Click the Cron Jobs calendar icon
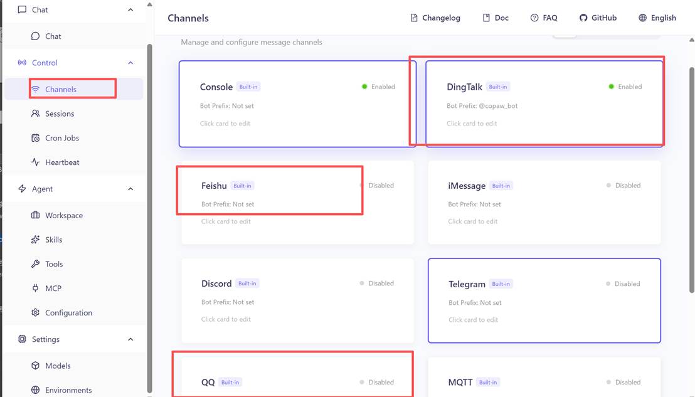 (x=36, y=138)
